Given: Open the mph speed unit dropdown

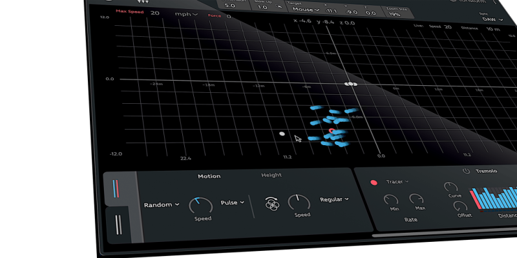Looking at the screenshot, I should pyautogui.click(x=186, y=14).
